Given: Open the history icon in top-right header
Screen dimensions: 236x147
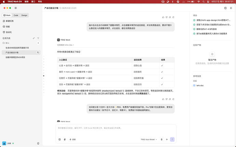Looking at the screenshot, I should pyautogui.click(x=225, y=8).
